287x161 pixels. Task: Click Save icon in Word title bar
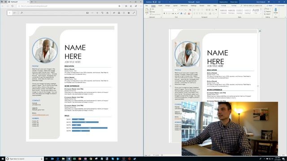pos(160,2)
